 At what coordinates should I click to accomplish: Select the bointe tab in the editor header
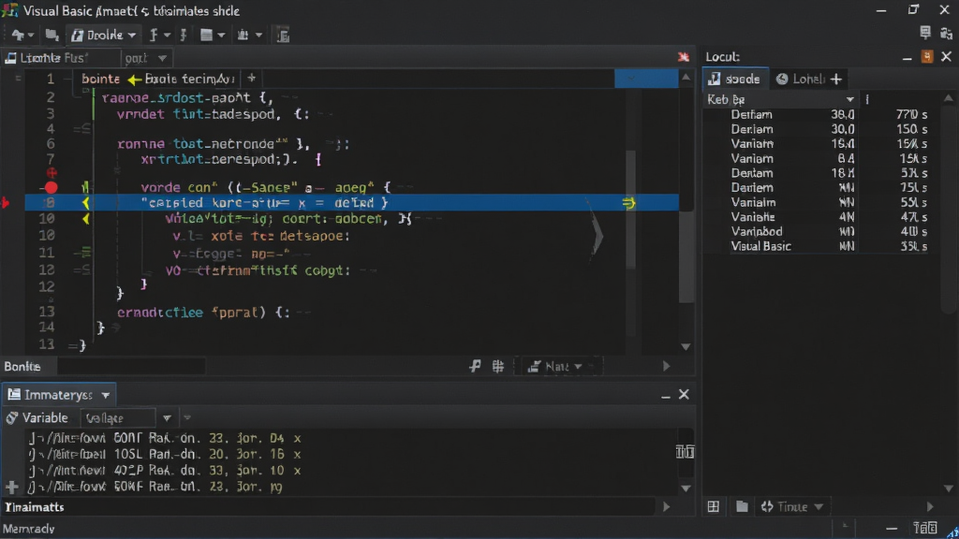point(100,79)
